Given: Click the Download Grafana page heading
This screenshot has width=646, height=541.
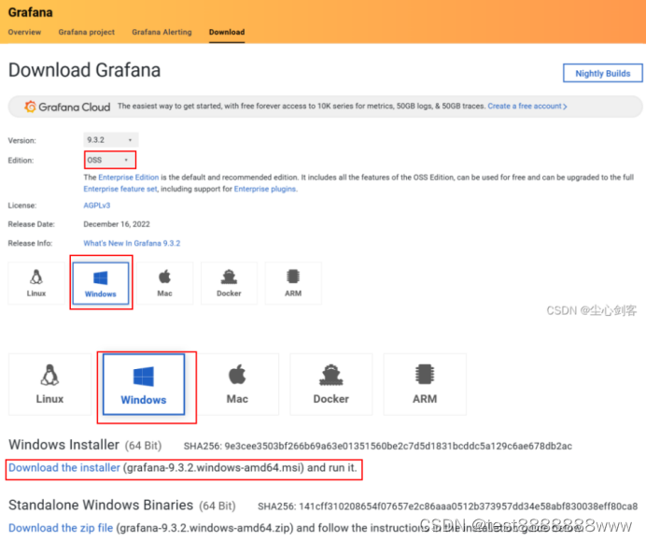Looking at the screenshot, I should click(84, 70).
